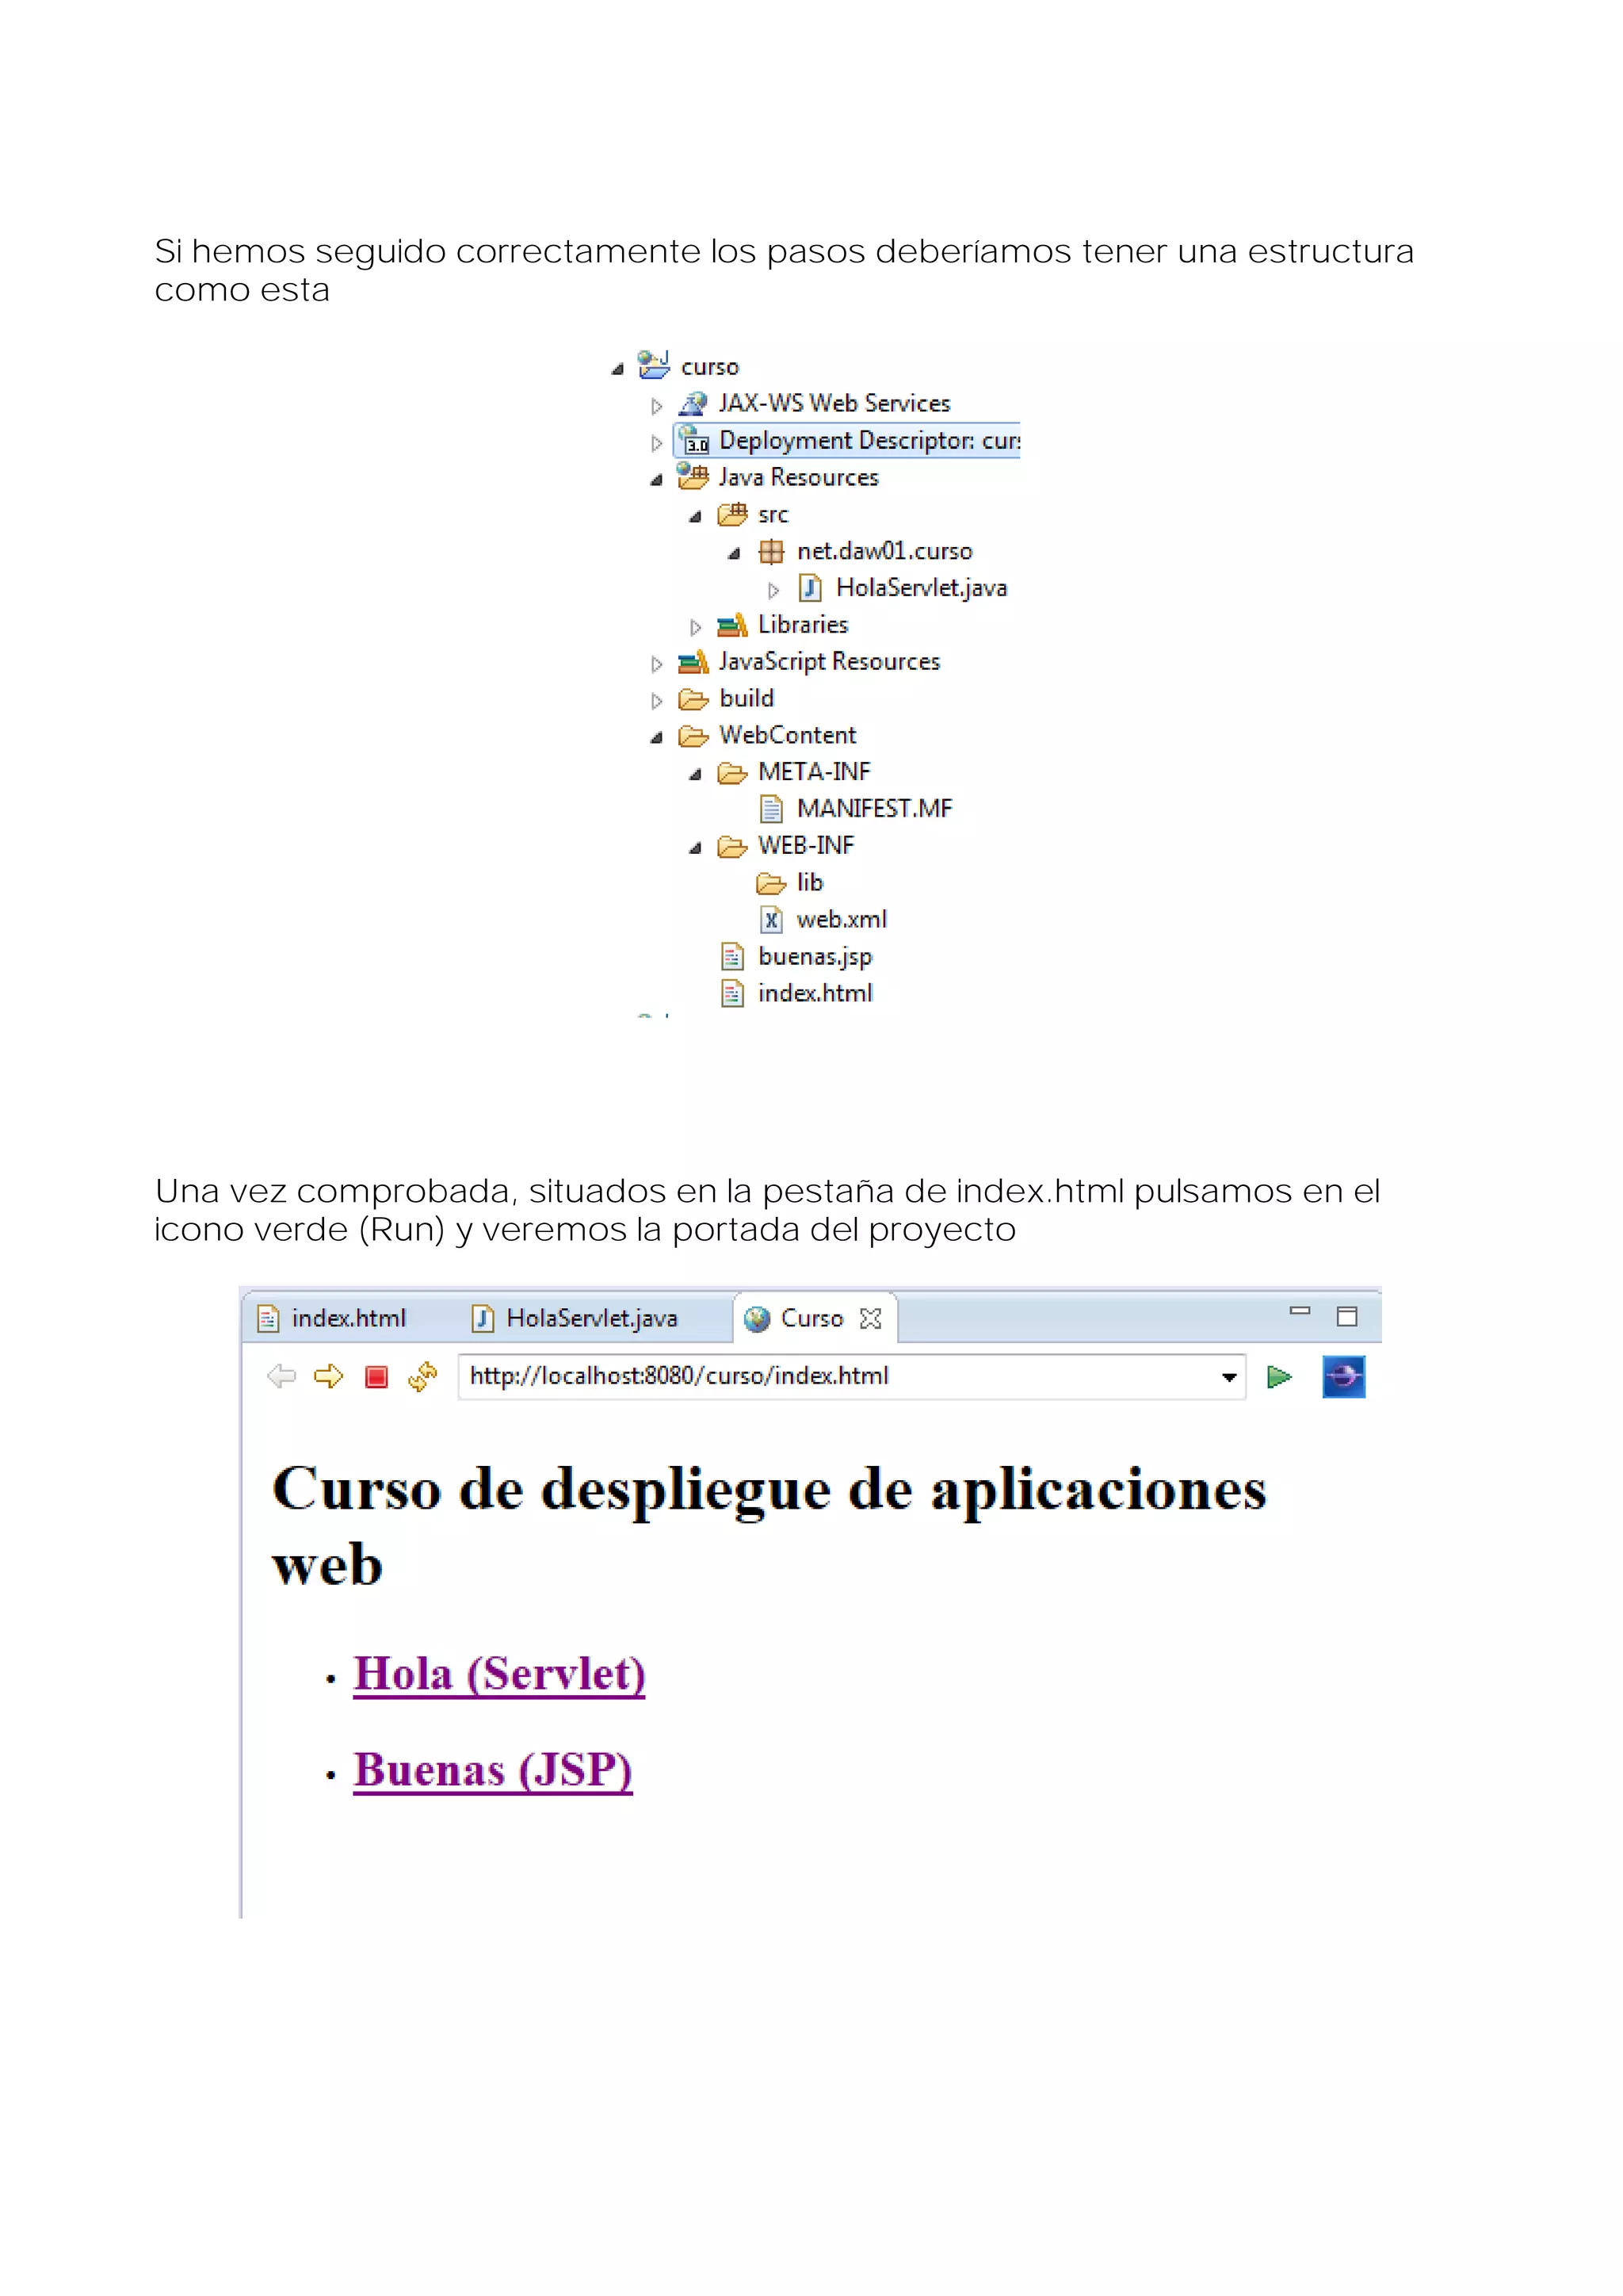Collapse the Java Resources node
This screenshot has height=2296, width=1623.
[x=657, y=480]
